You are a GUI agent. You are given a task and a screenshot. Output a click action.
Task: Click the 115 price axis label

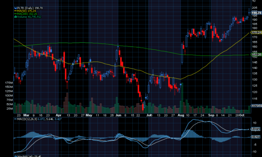coord(254,99)
